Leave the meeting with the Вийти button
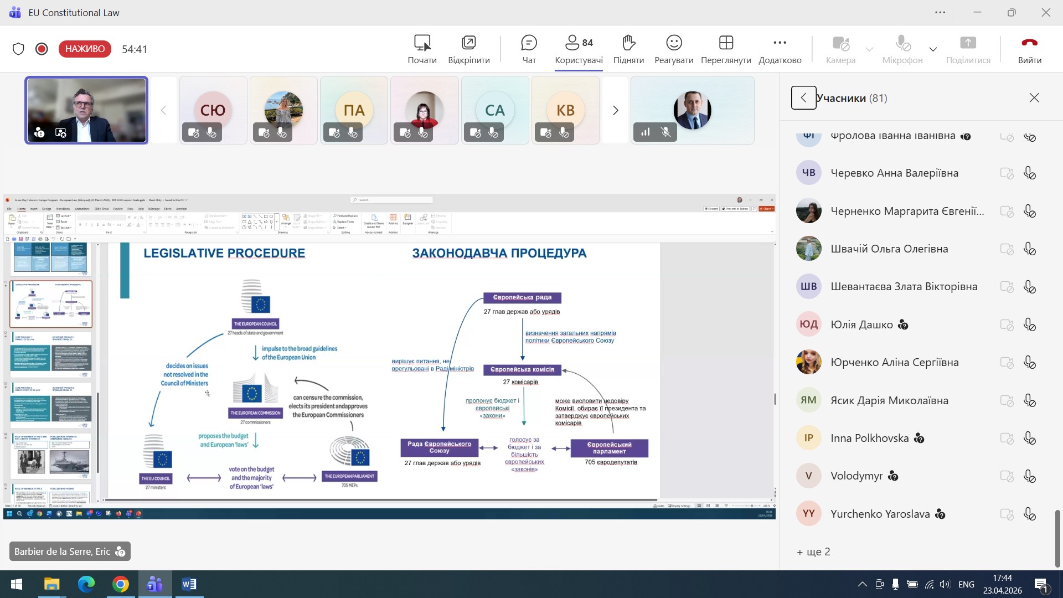This screenshot has height=598, width=1063. [1029, 49]
